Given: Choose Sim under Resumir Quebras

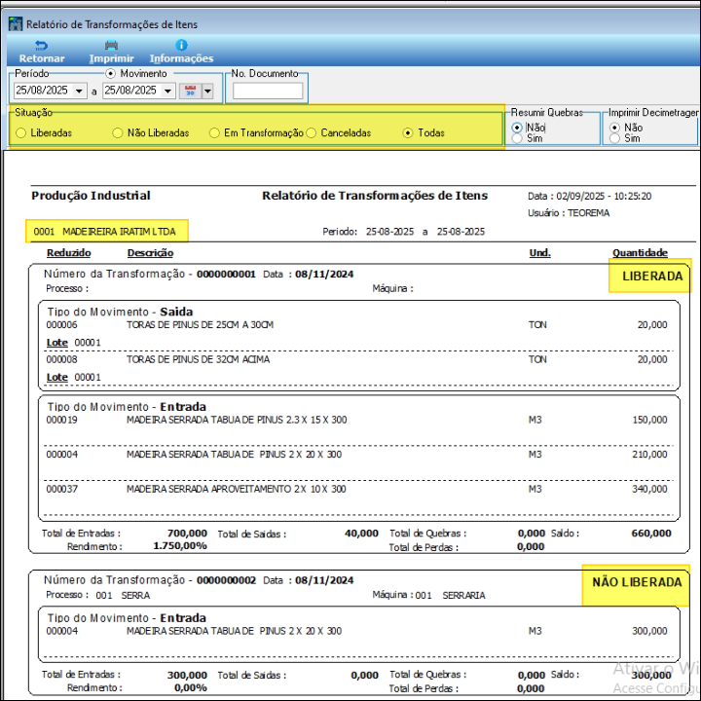Looking at the screenshot, I should click(x=517, y=138).
